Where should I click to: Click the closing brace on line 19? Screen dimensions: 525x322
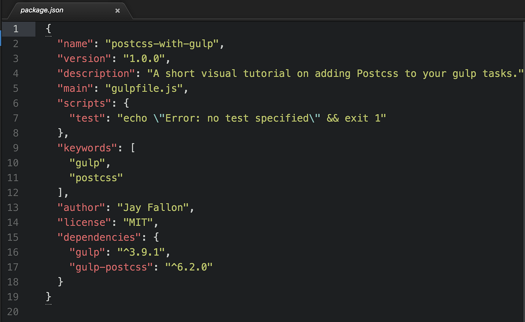pos(48,297)
